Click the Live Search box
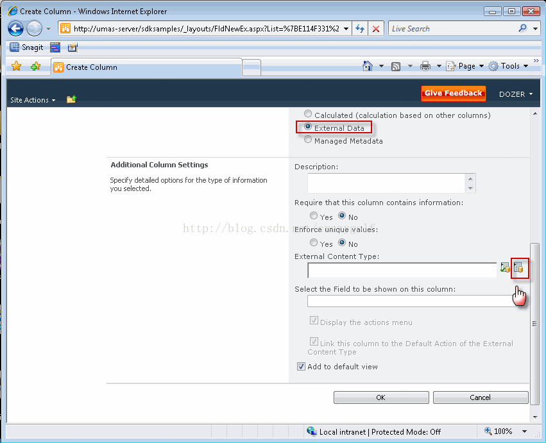This screenshot has width=546, height=443. click(x=453, y=29)
